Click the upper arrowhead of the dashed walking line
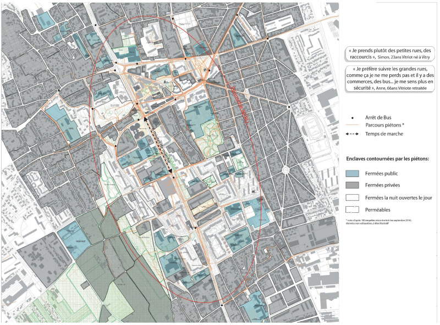 pos(146,118)
